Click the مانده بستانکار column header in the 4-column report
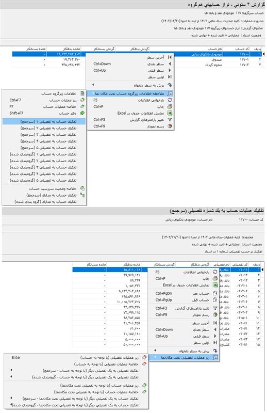Screen dimensions: 267x413 (x=29, y=49)
